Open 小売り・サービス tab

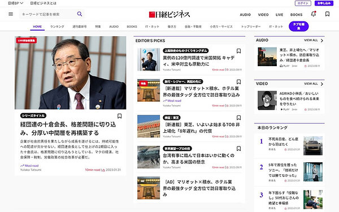tap(221, 27)
